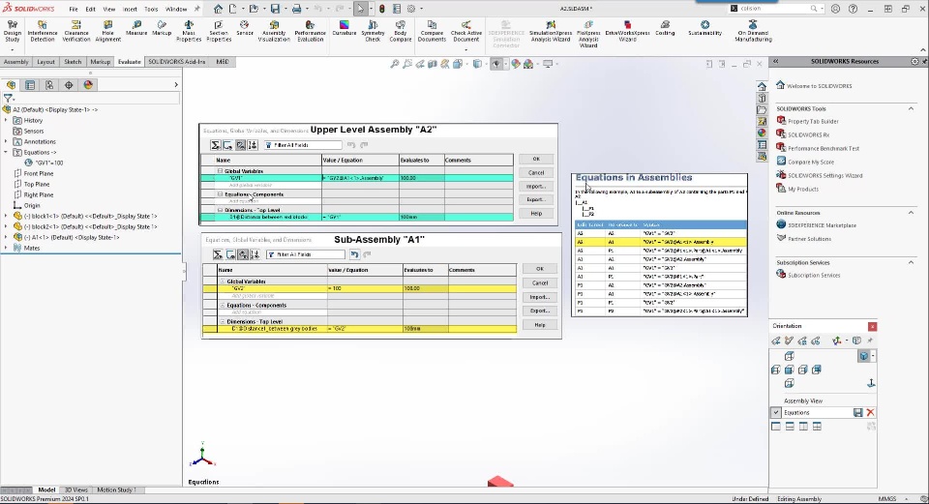929x504 pixels.
Task: Pin the SOLIDWORKS Resources task pane
Action: click(x=924, y=62)
